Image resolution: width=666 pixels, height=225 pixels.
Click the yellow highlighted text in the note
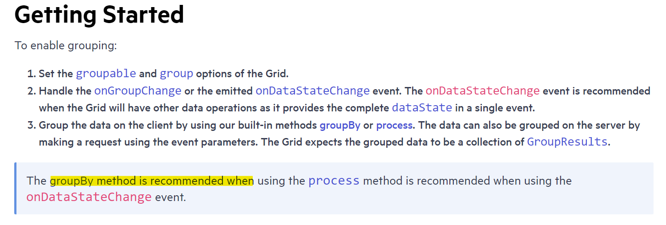click(151, 181)
